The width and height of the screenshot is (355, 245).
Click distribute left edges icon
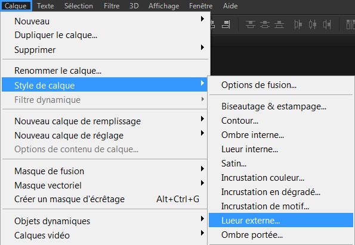[x=298, y=24]
